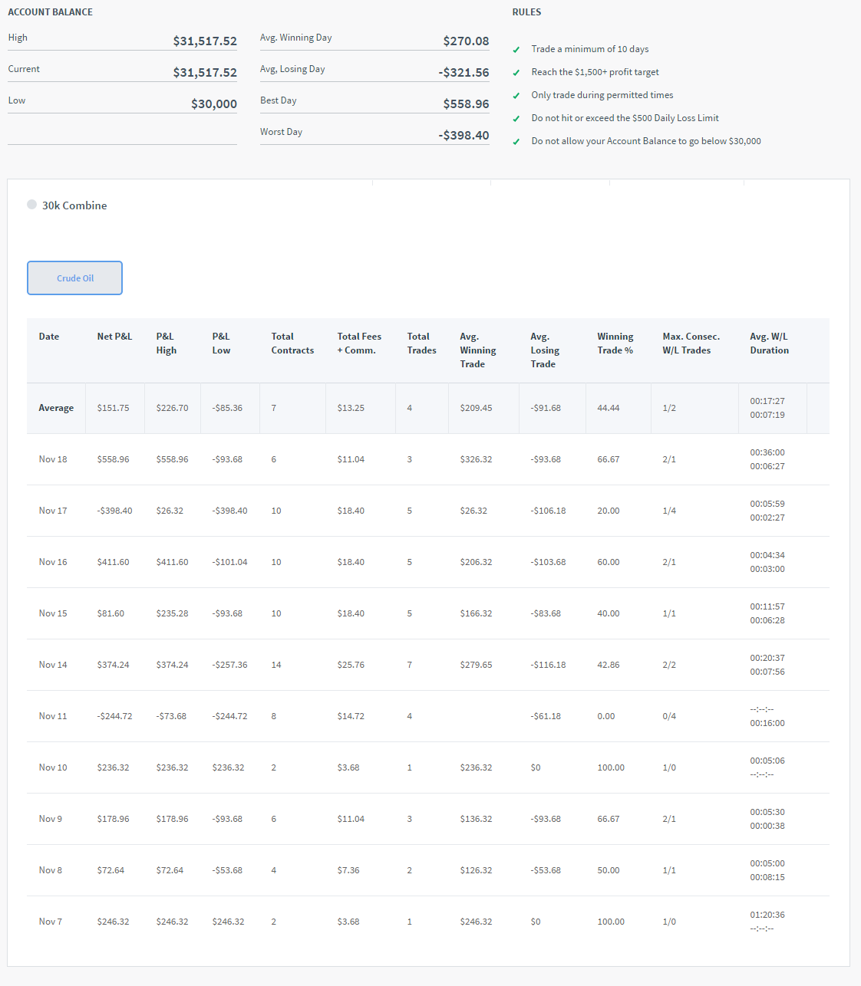Screen dimensions: 861x986
Task: Click the Winning Trade % column header
Action: point(615,343)
